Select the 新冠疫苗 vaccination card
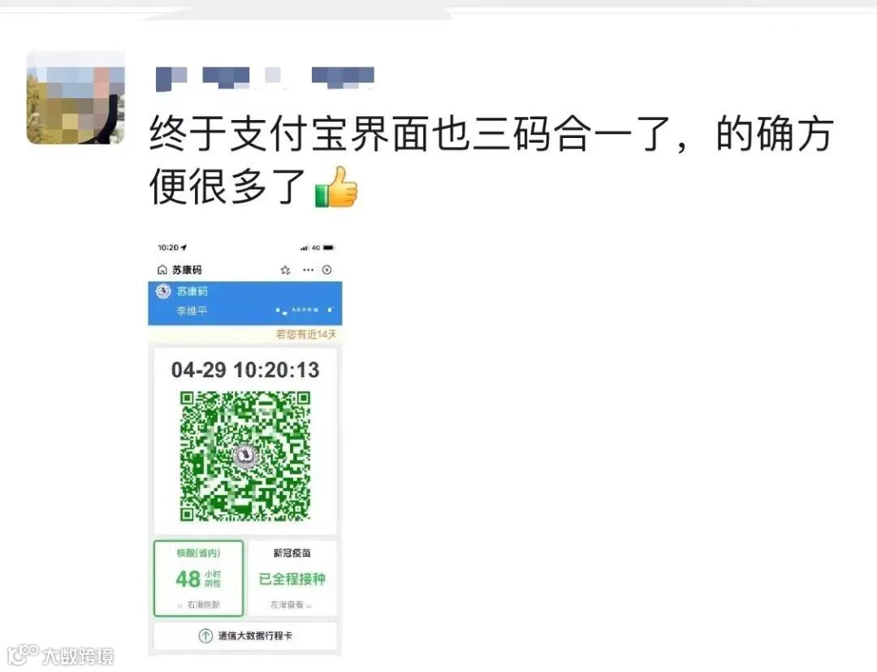Image resolution: width=877 pixels, height=672 pixels. [x=292, y=578]
